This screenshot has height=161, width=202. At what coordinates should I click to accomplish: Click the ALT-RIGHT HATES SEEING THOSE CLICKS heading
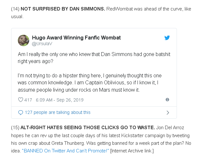tap(88, 128)
